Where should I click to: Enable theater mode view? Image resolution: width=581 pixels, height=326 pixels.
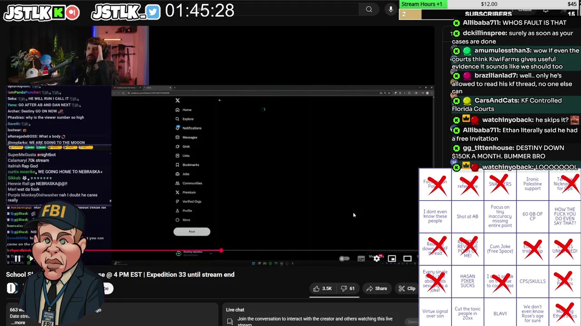[x=407, y=259]
